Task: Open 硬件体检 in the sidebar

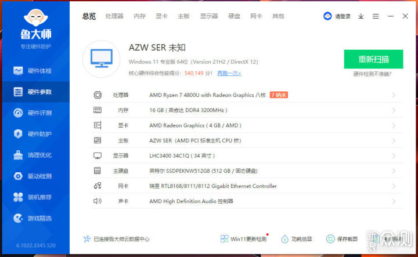Action: point(36,71)
